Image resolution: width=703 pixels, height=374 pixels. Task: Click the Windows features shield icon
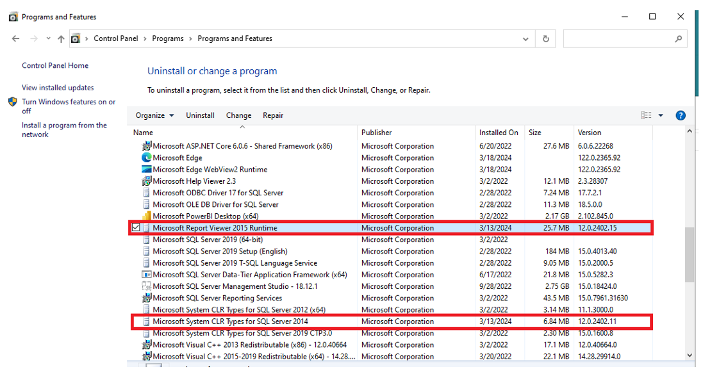point(13,102)
